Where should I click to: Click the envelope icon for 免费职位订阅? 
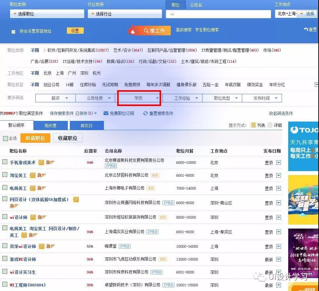(x=106, y=113)
